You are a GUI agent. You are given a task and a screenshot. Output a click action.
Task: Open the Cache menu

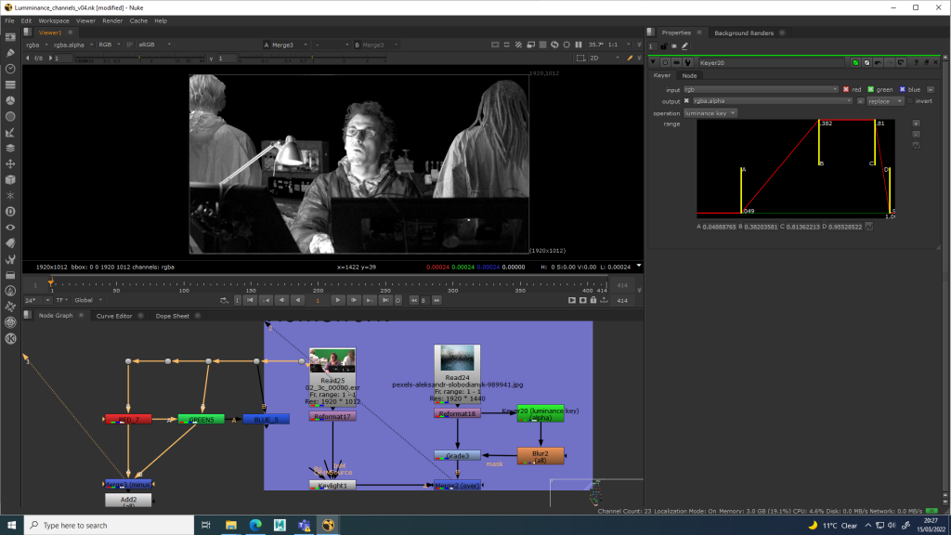138,20
